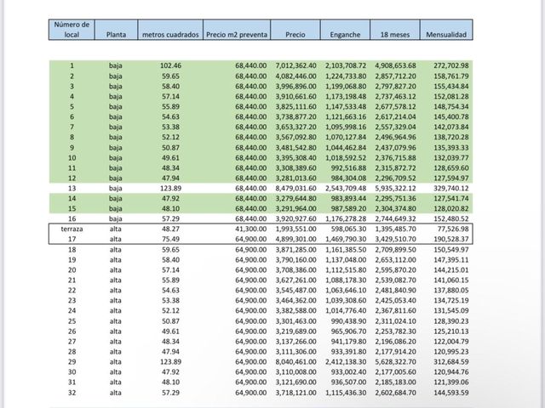
Task: Select local number 17 cell
Action: (x=72, y=239)
